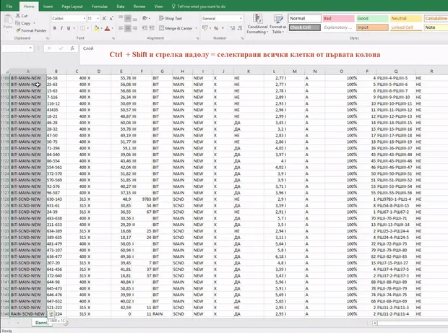Click the Insert Function fx icon
Viewport: 448px width, 333px height.
(x=72, y=48)
